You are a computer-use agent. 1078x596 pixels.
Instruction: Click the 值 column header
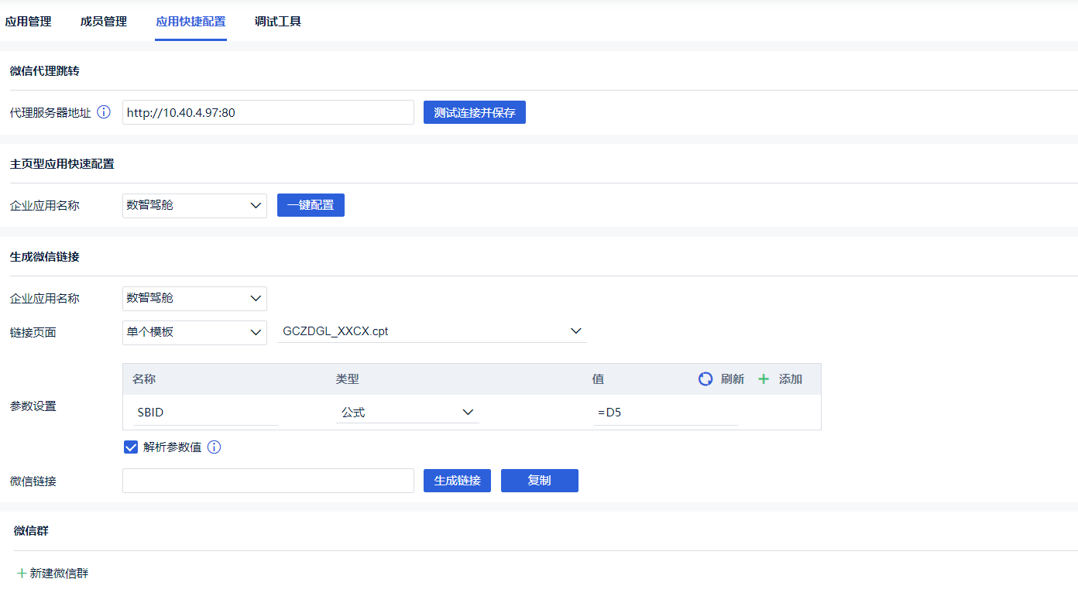coord(598,379)
